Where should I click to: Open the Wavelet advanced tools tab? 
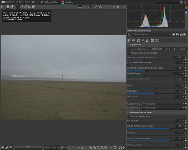[x=143, y=40]
